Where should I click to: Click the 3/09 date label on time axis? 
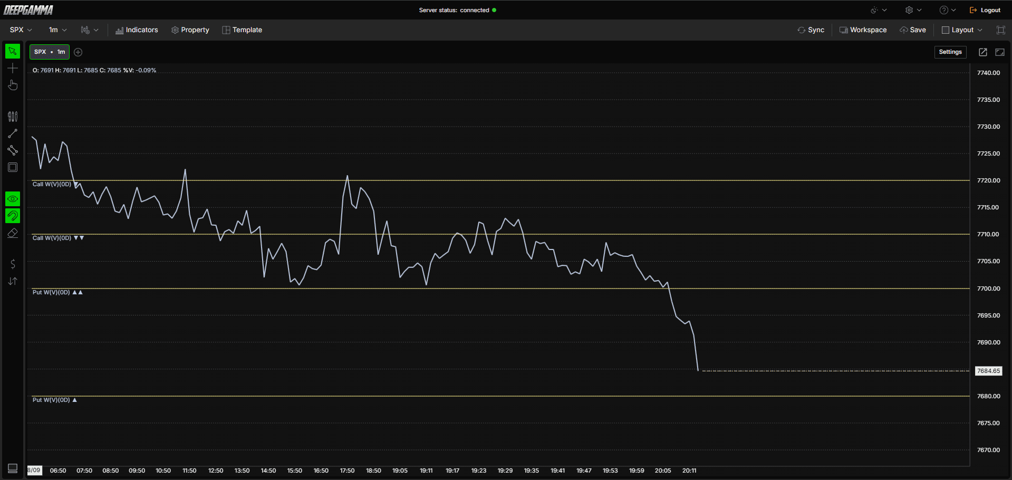34,470
